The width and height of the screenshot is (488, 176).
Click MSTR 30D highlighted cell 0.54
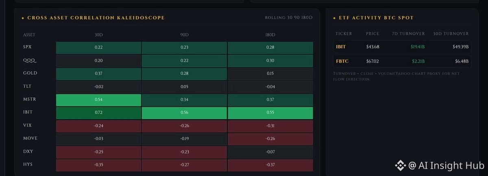pyautogui.click(x=99, y=100)
